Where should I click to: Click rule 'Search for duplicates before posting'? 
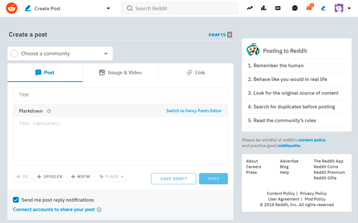[x=294, y=106]
